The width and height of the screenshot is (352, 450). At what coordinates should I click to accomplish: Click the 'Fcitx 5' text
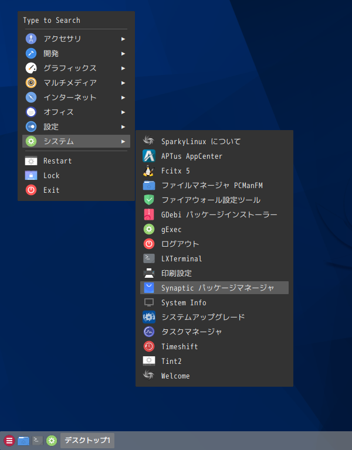[175, 171]
